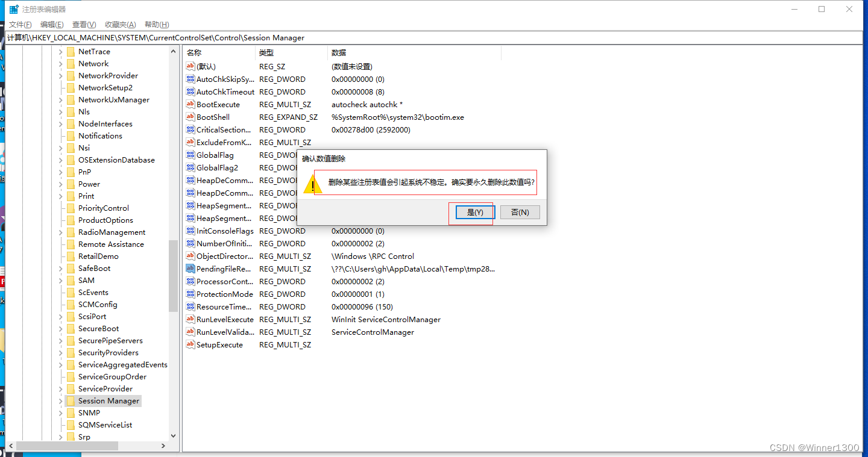This screenshot has width=868, height=457.
Task: Click the RunLevelExecute value icon
Action: [x=190, y=319]
